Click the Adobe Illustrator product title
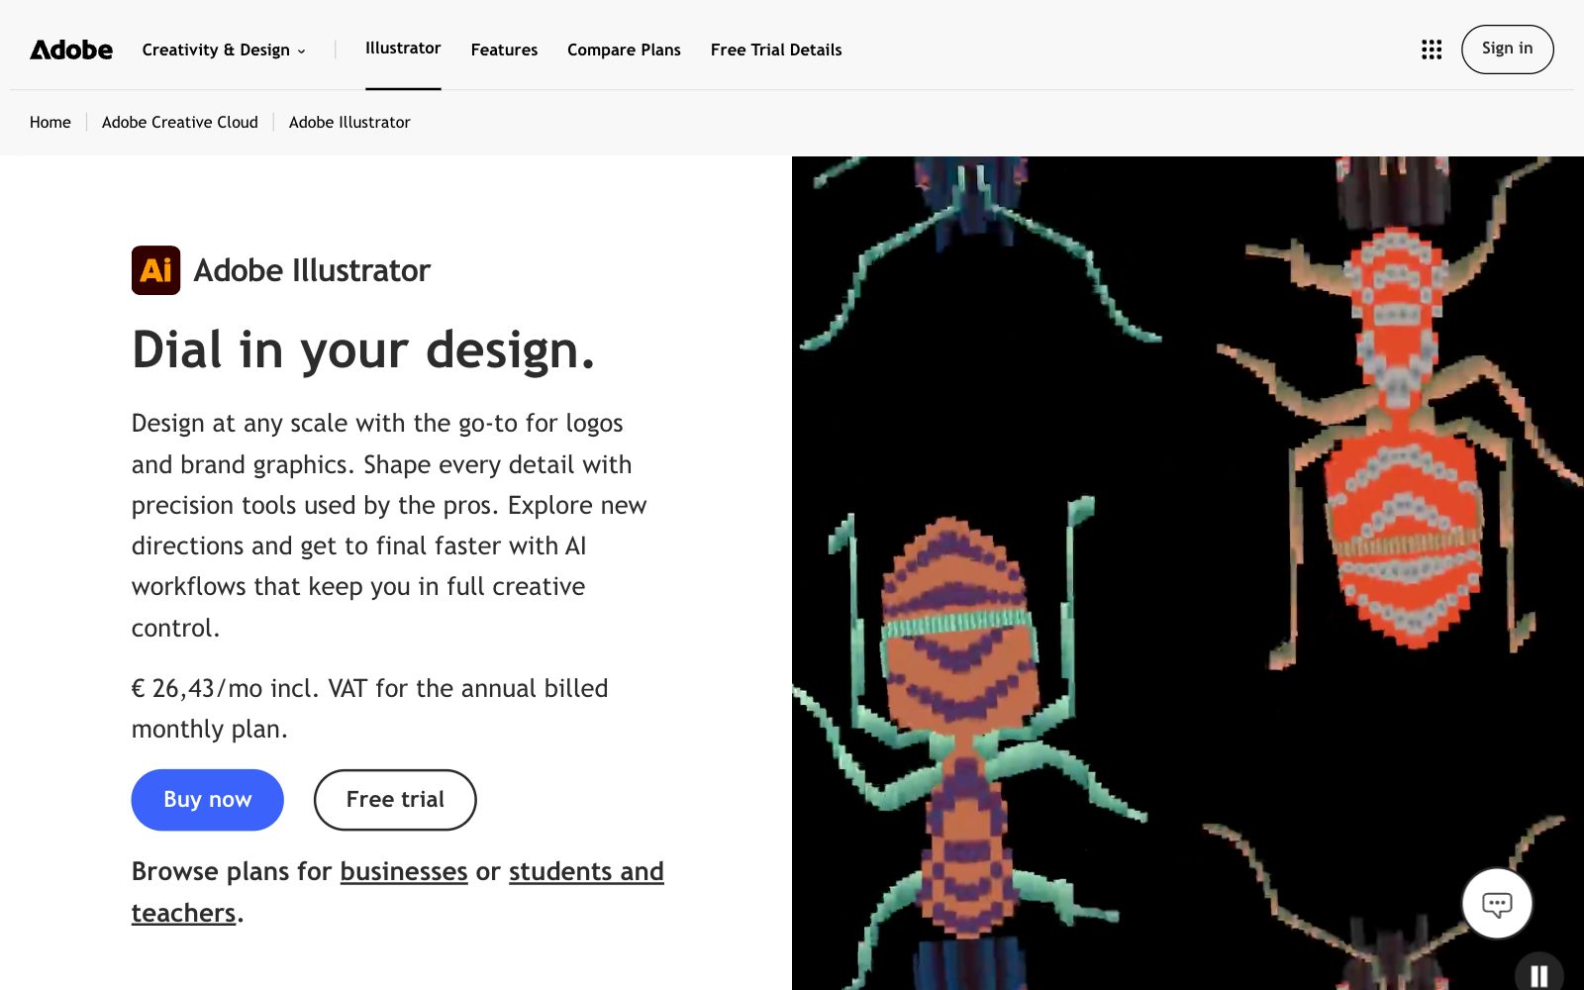 312,270
